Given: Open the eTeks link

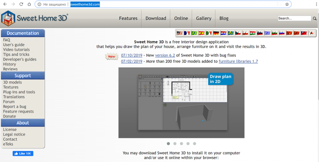Looking at the screenshot, I should pyautogui.click(x=8, y=144).
